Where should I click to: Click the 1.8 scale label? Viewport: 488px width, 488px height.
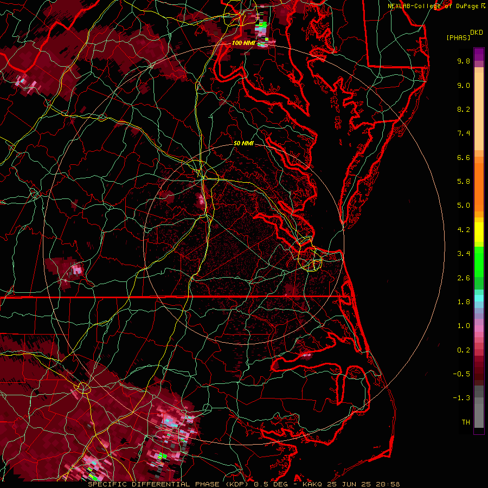tap(464, 302)
